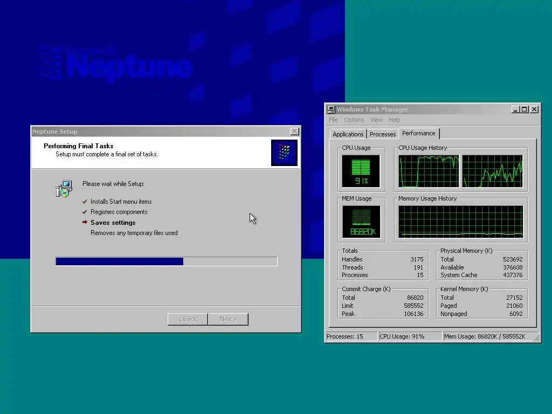Click Commit Charge Total value 86820
Screen dimensions: 552x414
[415, 298]
